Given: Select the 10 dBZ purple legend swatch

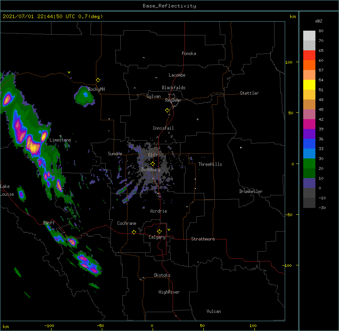Looking at the screenshot, I should [x=309, y=183].
